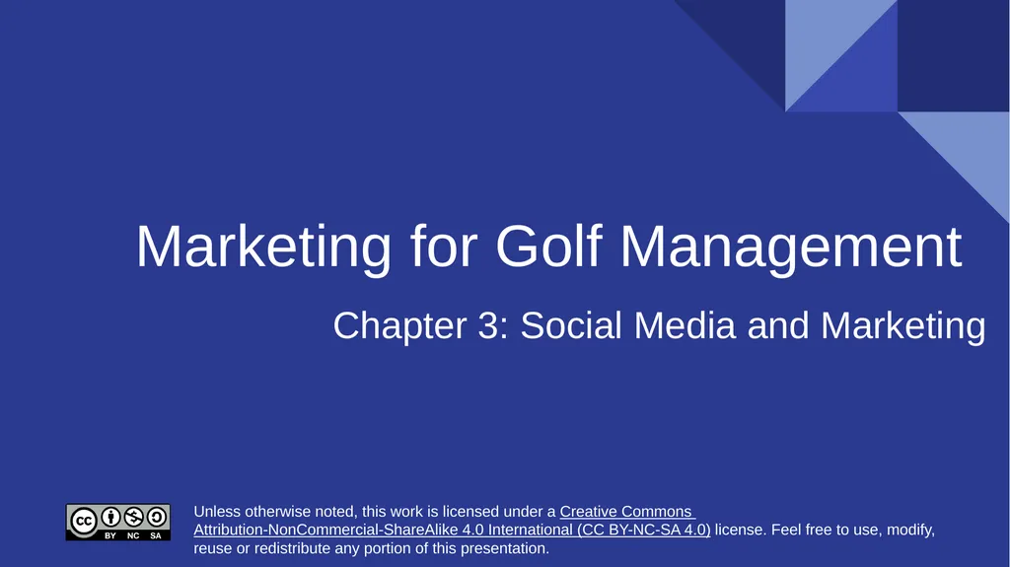
Task: Click the Creative Commons BY-NC-SA license badge
Action: click(x=118, y=522)
